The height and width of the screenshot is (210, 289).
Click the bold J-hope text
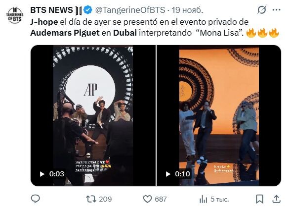[x=44, y=22]
